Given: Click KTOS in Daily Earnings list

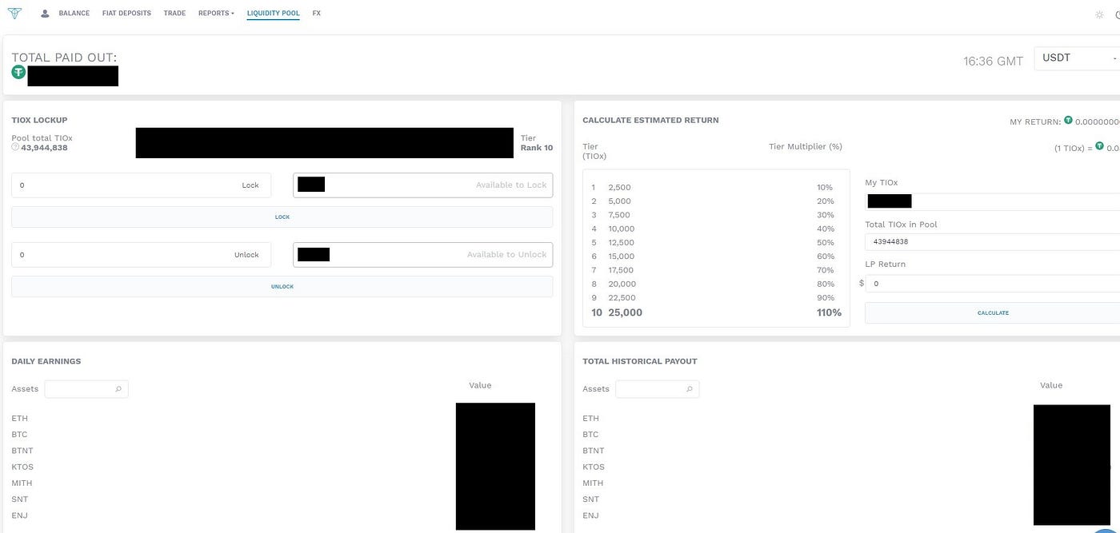Looking at the screenshot, I should coord(22,467).
